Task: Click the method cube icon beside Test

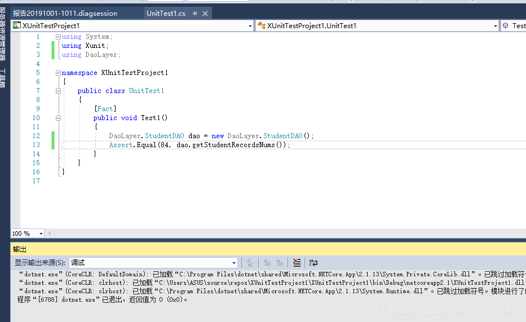Action: [x=506, y=25]
